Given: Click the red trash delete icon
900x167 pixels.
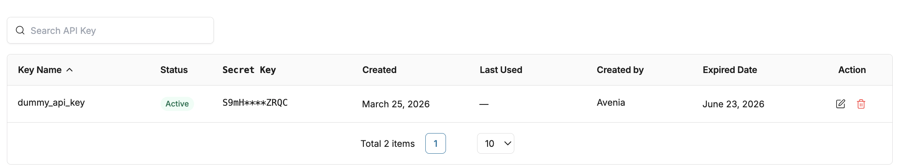Looking at the screenshot, I should click(x=861, y=104).
